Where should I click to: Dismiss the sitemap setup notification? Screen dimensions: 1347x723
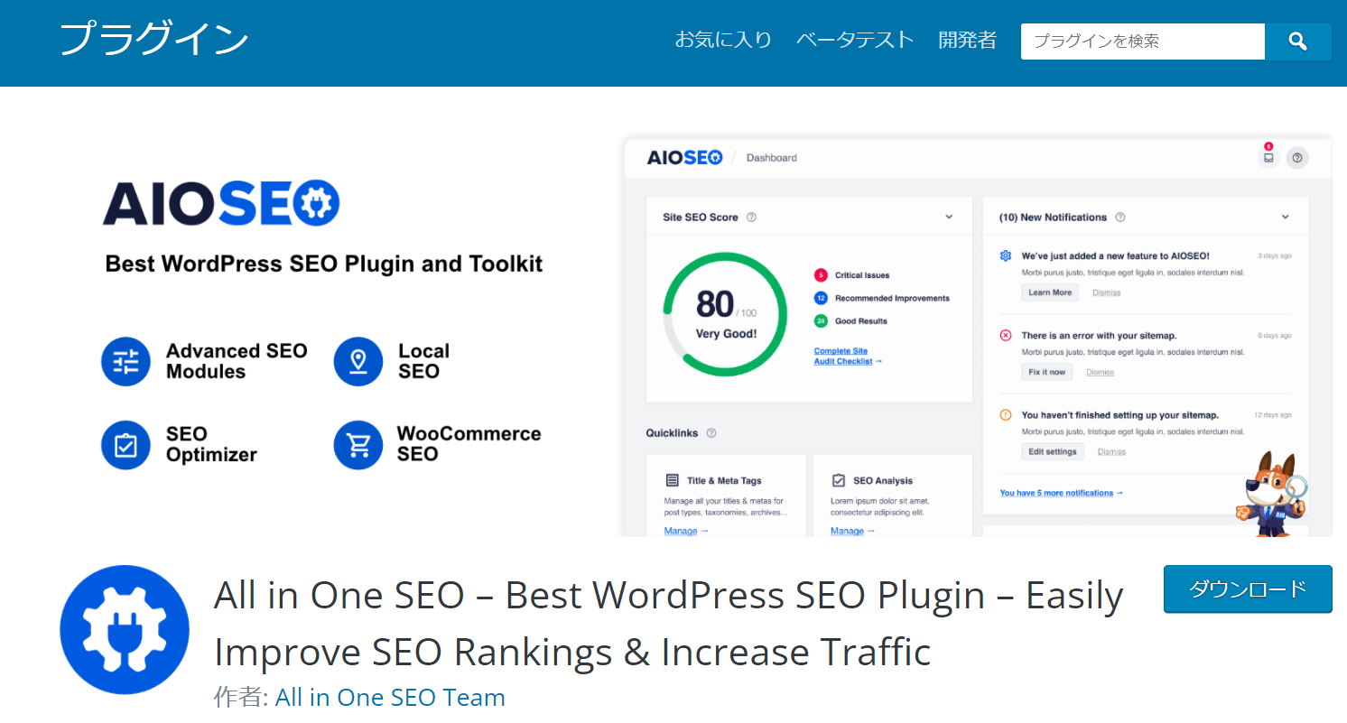(x=1111, y=451)
